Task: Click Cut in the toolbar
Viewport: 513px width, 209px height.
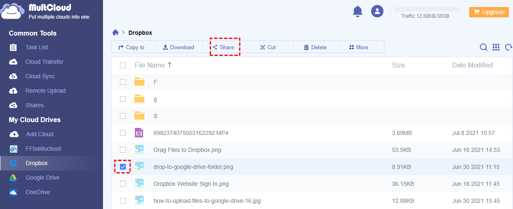Action: coord(268,47)
